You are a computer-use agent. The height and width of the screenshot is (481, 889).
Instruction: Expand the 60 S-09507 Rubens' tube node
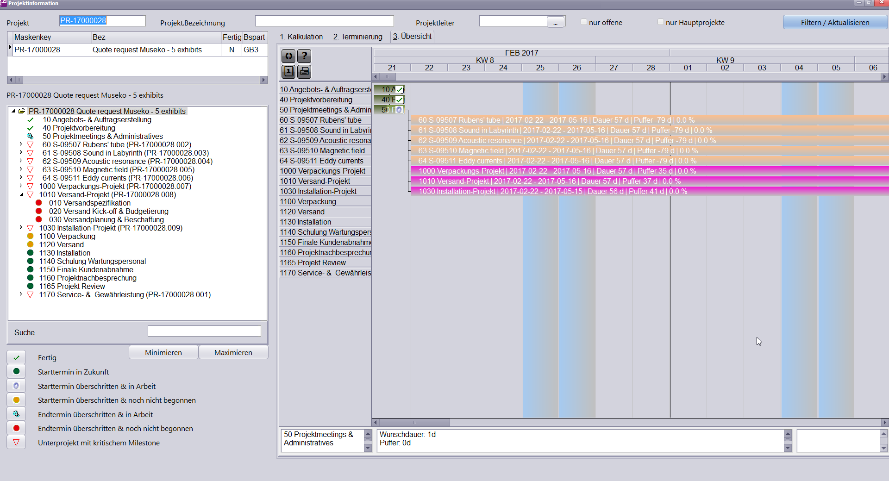pyautogui.click(x=21, y=144)
